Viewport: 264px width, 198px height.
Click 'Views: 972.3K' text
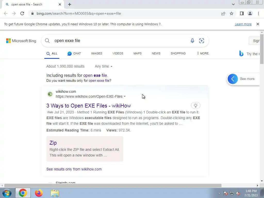[118, 130]
